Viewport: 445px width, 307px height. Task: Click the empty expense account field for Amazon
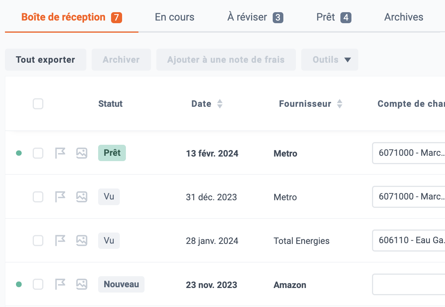pos(408,284)
